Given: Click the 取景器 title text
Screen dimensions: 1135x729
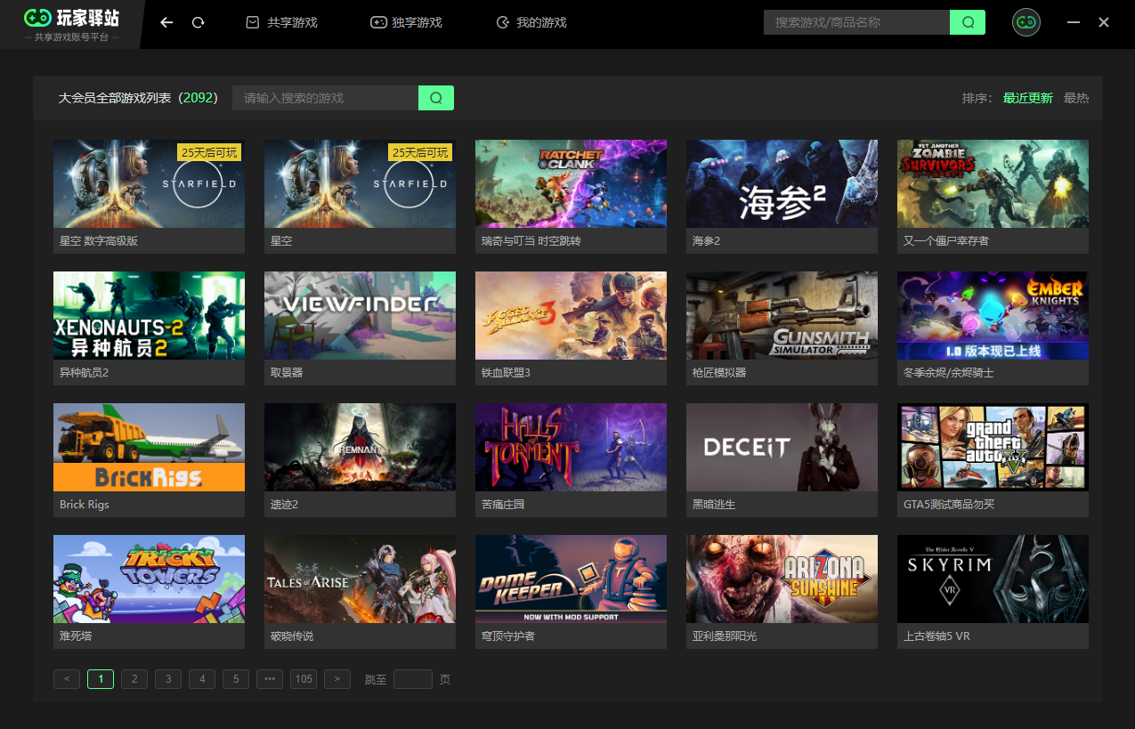Looking at the screenshot, I should (x=287, y=373).
